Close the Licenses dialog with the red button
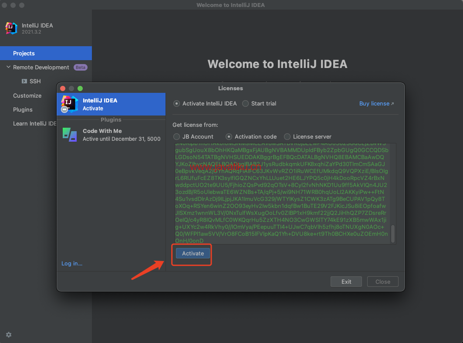Screen dimensions: 463x343 click(x=63, y=88)
